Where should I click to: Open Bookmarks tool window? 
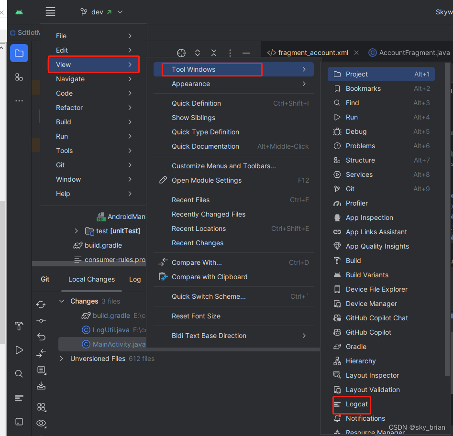point(381,88)
